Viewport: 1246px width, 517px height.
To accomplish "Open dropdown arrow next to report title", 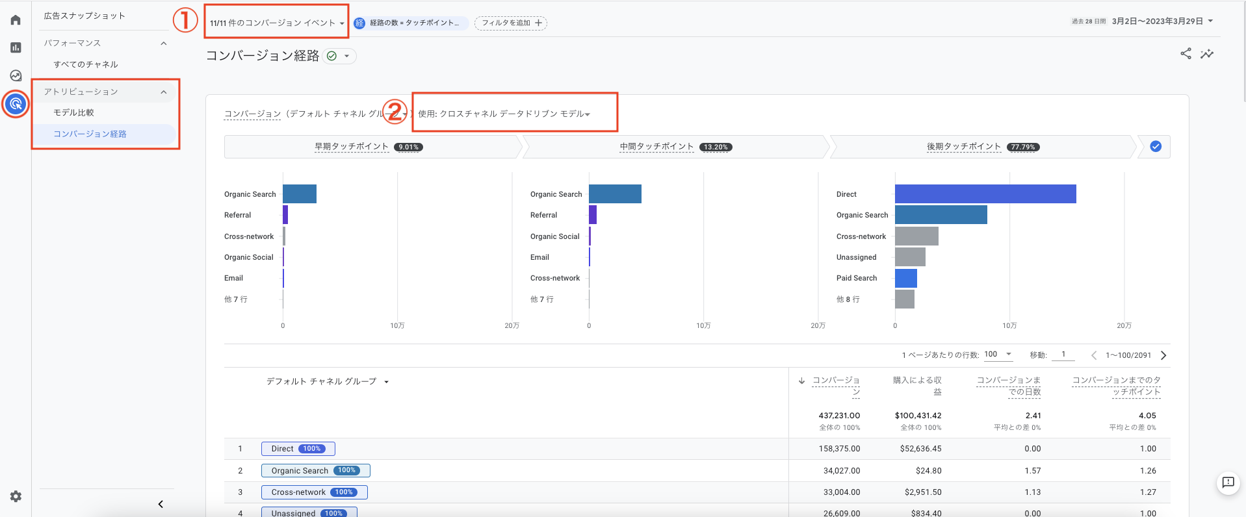I will click(x=346, y=56).
